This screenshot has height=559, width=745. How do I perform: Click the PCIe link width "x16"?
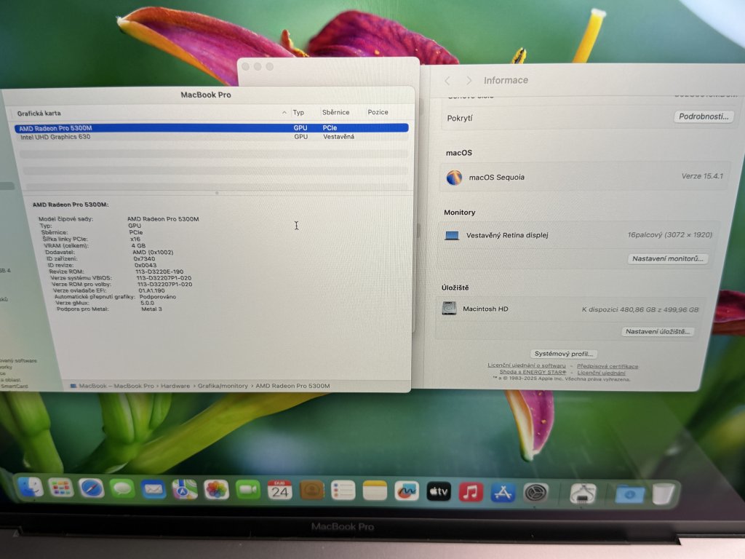(x=135, y=239)
